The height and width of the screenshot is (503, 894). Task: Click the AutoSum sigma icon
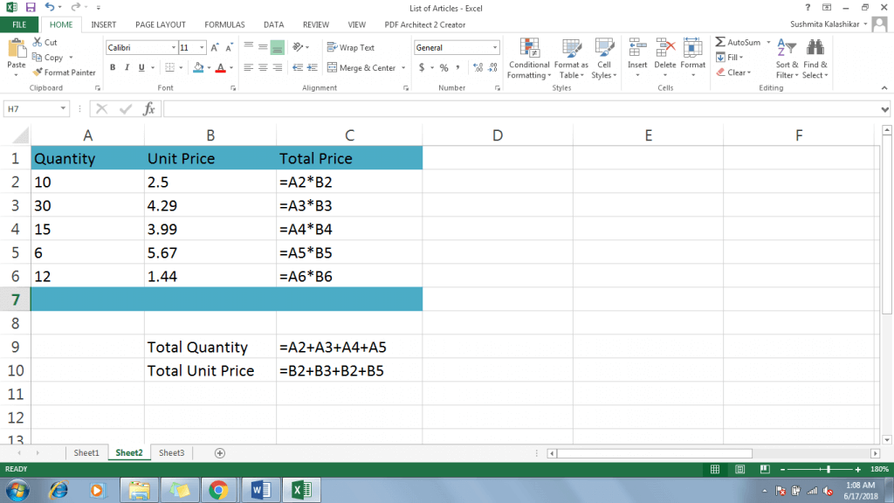(720, 42)
